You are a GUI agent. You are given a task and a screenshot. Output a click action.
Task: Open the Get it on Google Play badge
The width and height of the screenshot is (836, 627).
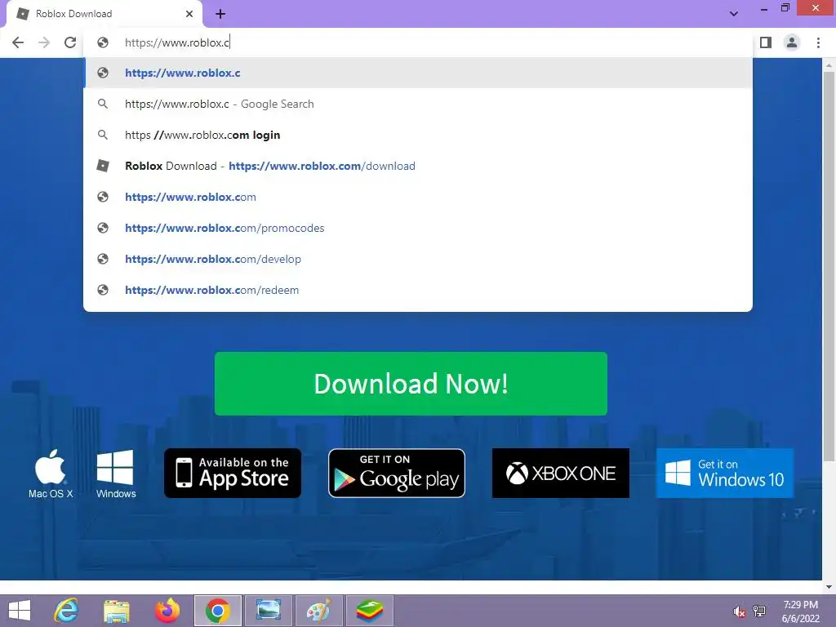coord(397,473)
